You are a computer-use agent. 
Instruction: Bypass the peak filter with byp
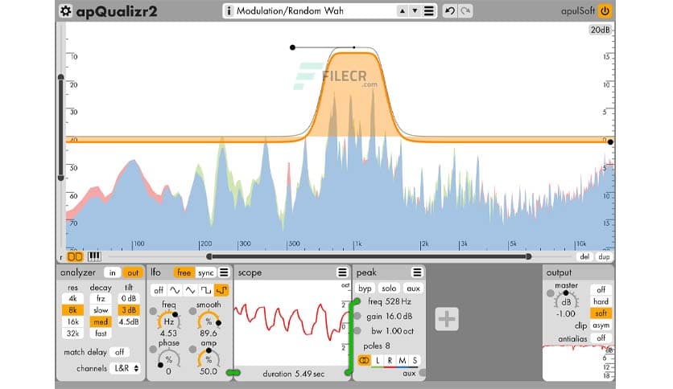point(365,289)
